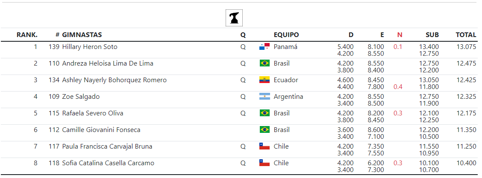
Task: Click the RANK. column header
Action: [x=27, y=35]
